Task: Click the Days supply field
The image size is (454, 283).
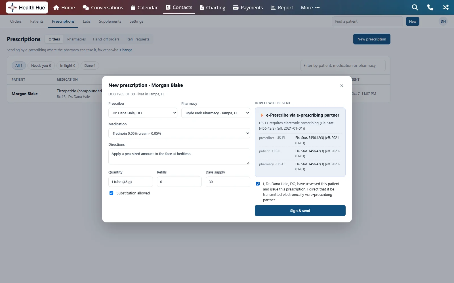Action: pyautogui.click(x=228, y=182)
